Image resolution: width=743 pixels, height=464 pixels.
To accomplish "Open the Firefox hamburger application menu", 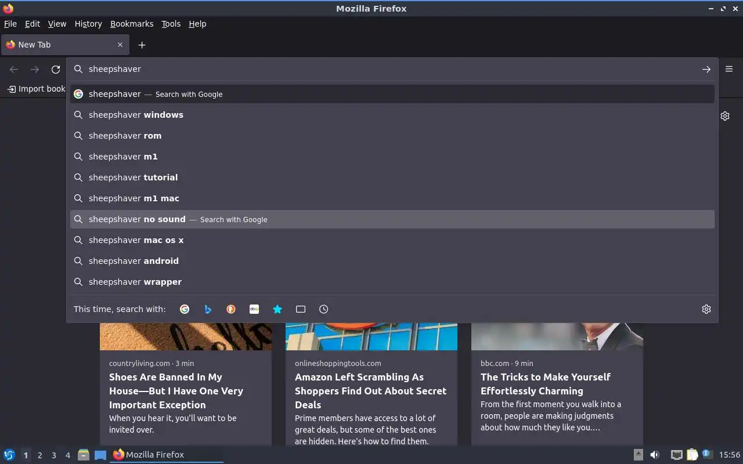I will (729, 69).
